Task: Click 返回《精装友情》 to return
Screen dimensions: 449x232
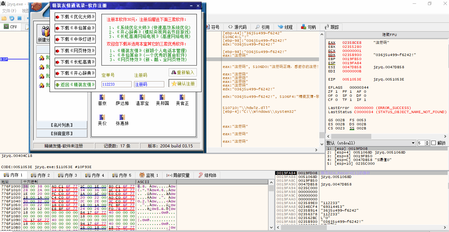Action: pyautogui.click(x=75, y=85)
